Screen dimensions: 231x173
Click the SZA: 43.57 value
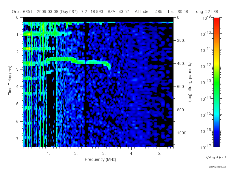pos(118,12)
